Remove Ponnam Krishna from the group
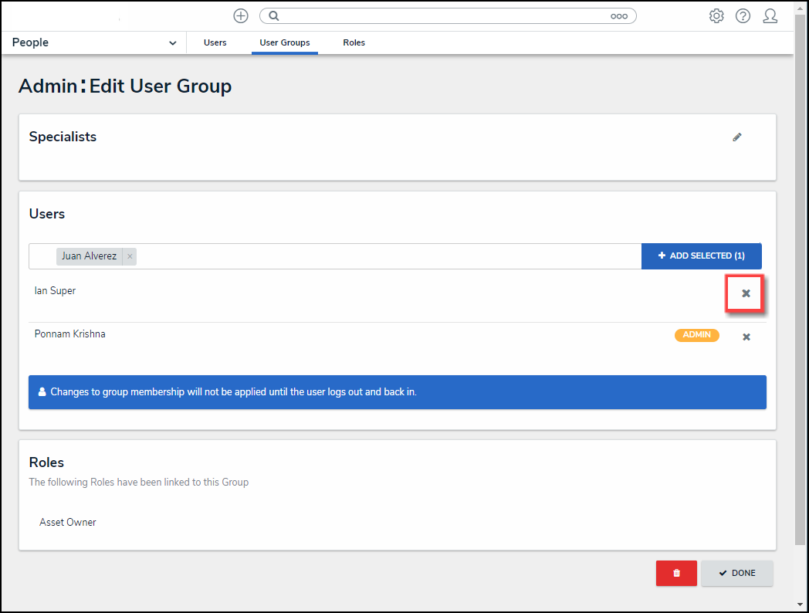This screenshot has height=613, width=809. pos(746,337)
